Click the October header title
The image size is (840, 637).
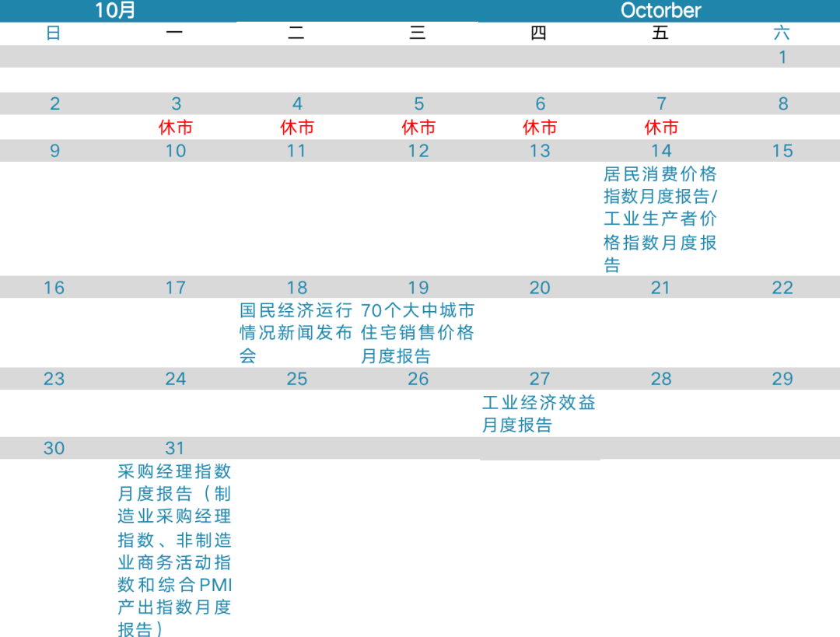(x=660, y=10)
